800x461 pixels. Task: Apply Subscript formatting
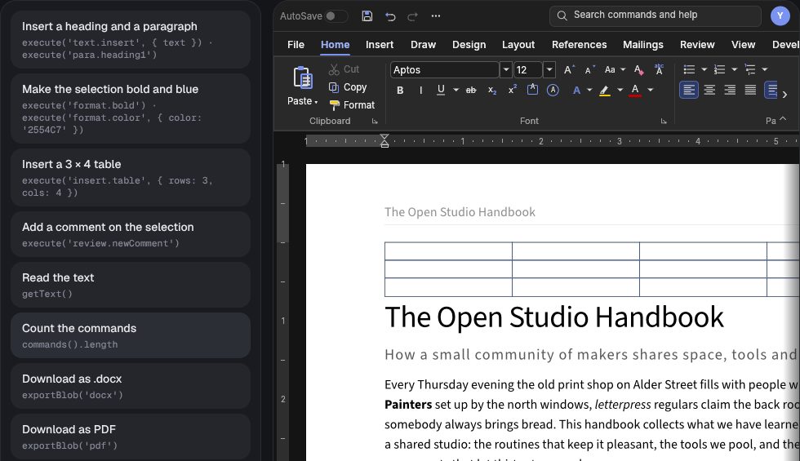coord(491,91)
